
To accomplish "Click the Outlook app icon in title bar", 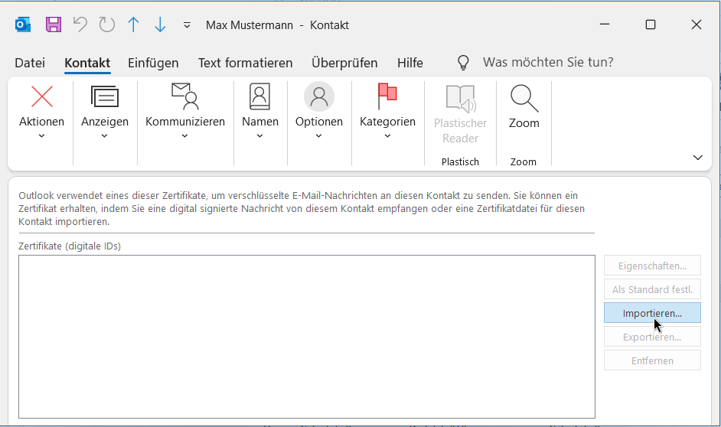I will click(22, 24).
